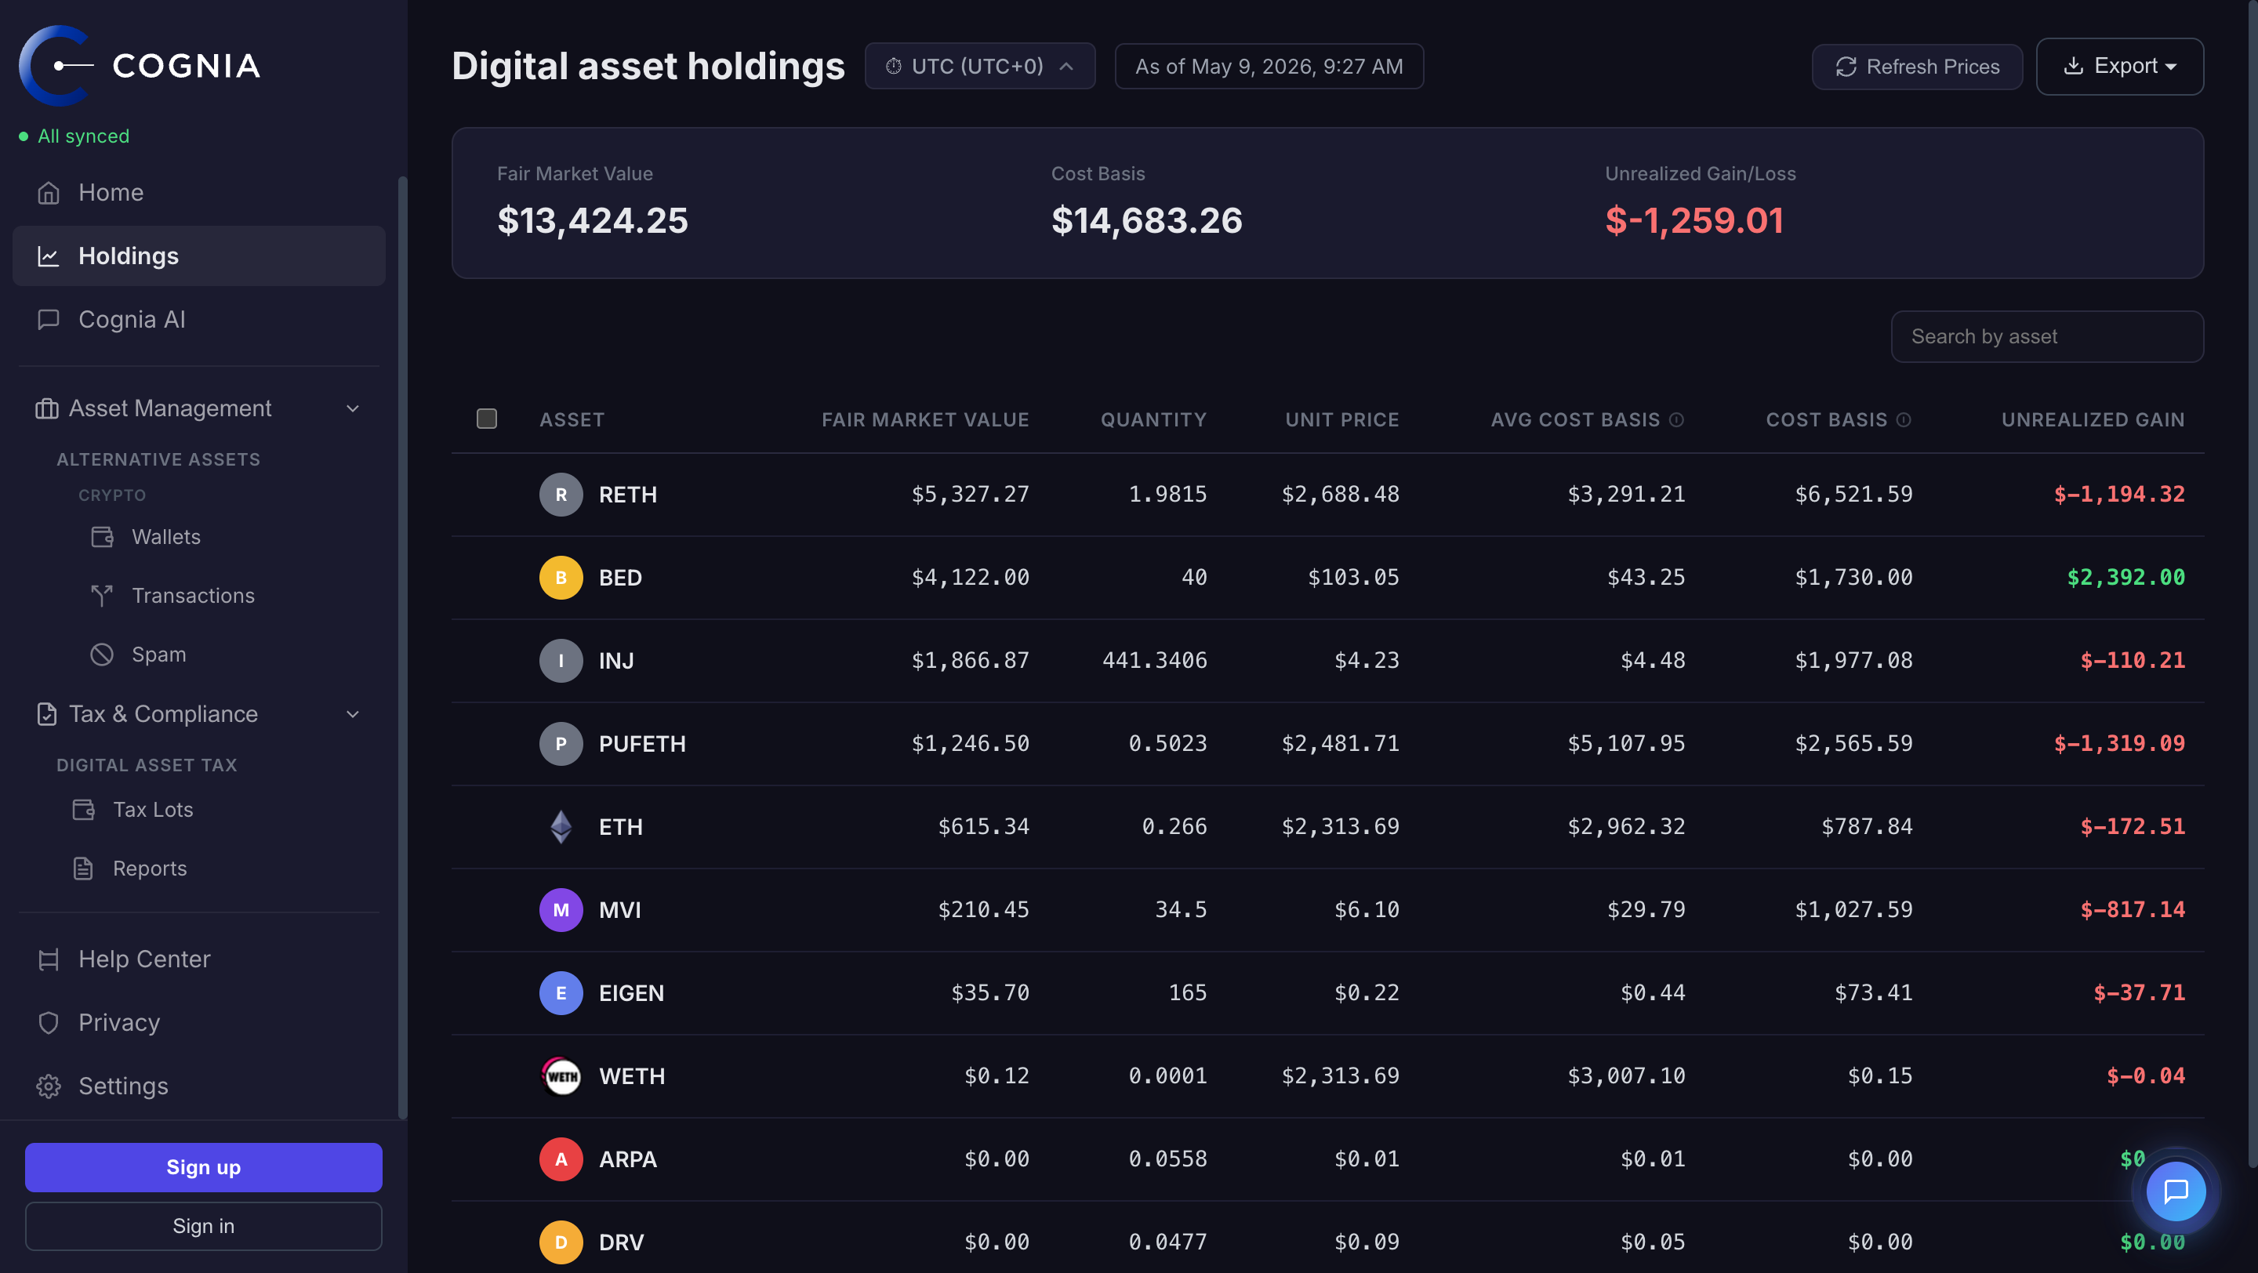Click the INJ gray avatar icon
Viewport: 2258px width, 1273px height.
561,661
